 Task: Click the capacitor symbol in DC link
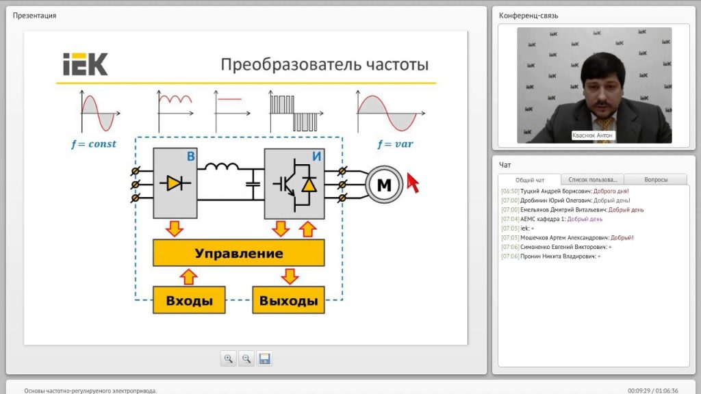click(253, 183)
